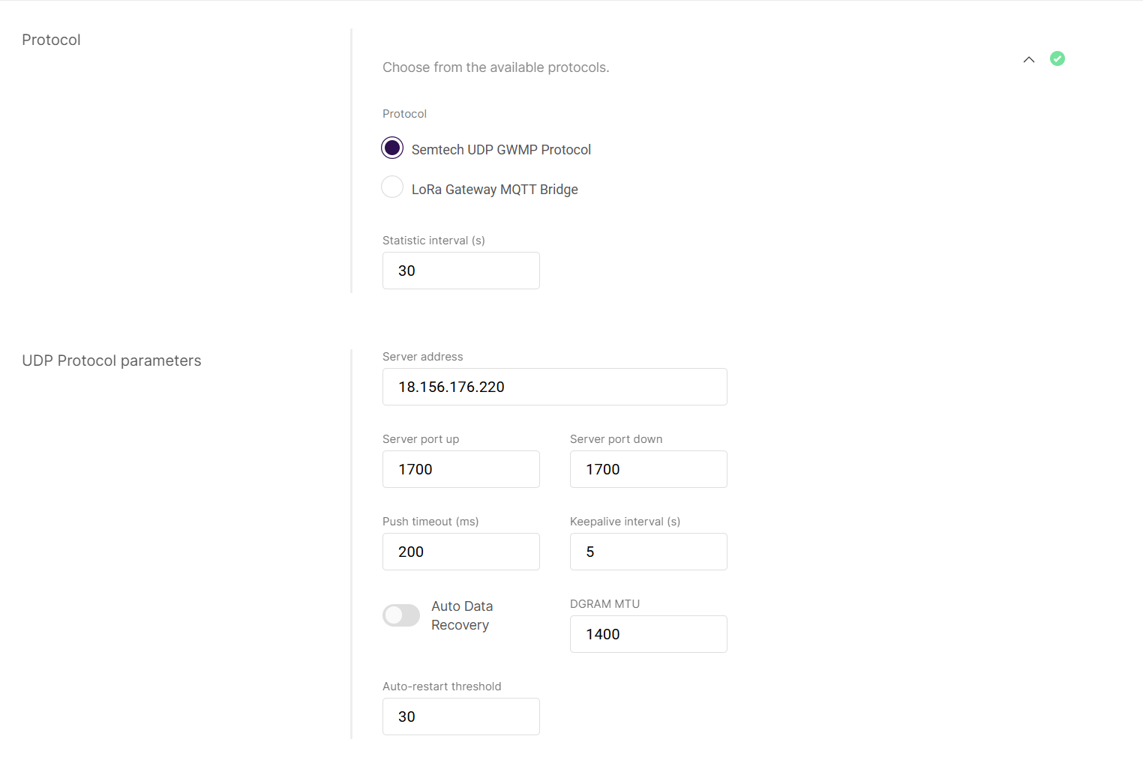1143x769 pixels.
Task: Select the Auto-restart threshold field
Action: click(460, 717)
